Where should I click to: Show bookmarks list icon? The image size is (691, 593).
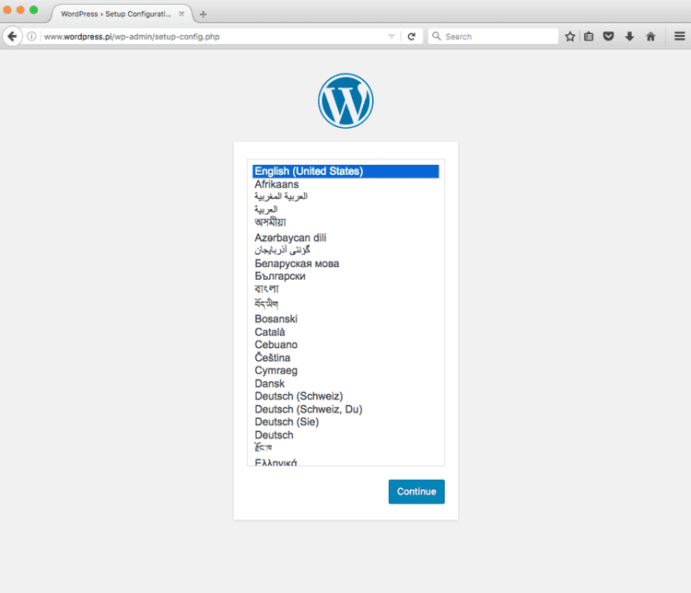tap(589, 37)
